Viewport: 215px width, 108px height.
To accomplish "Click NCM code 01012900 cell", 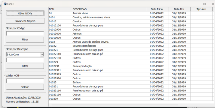I will click(60, 30).
